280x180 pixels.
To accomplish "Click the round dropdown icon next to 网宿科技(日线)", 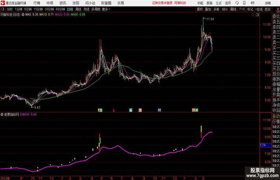I will (23, 15).
